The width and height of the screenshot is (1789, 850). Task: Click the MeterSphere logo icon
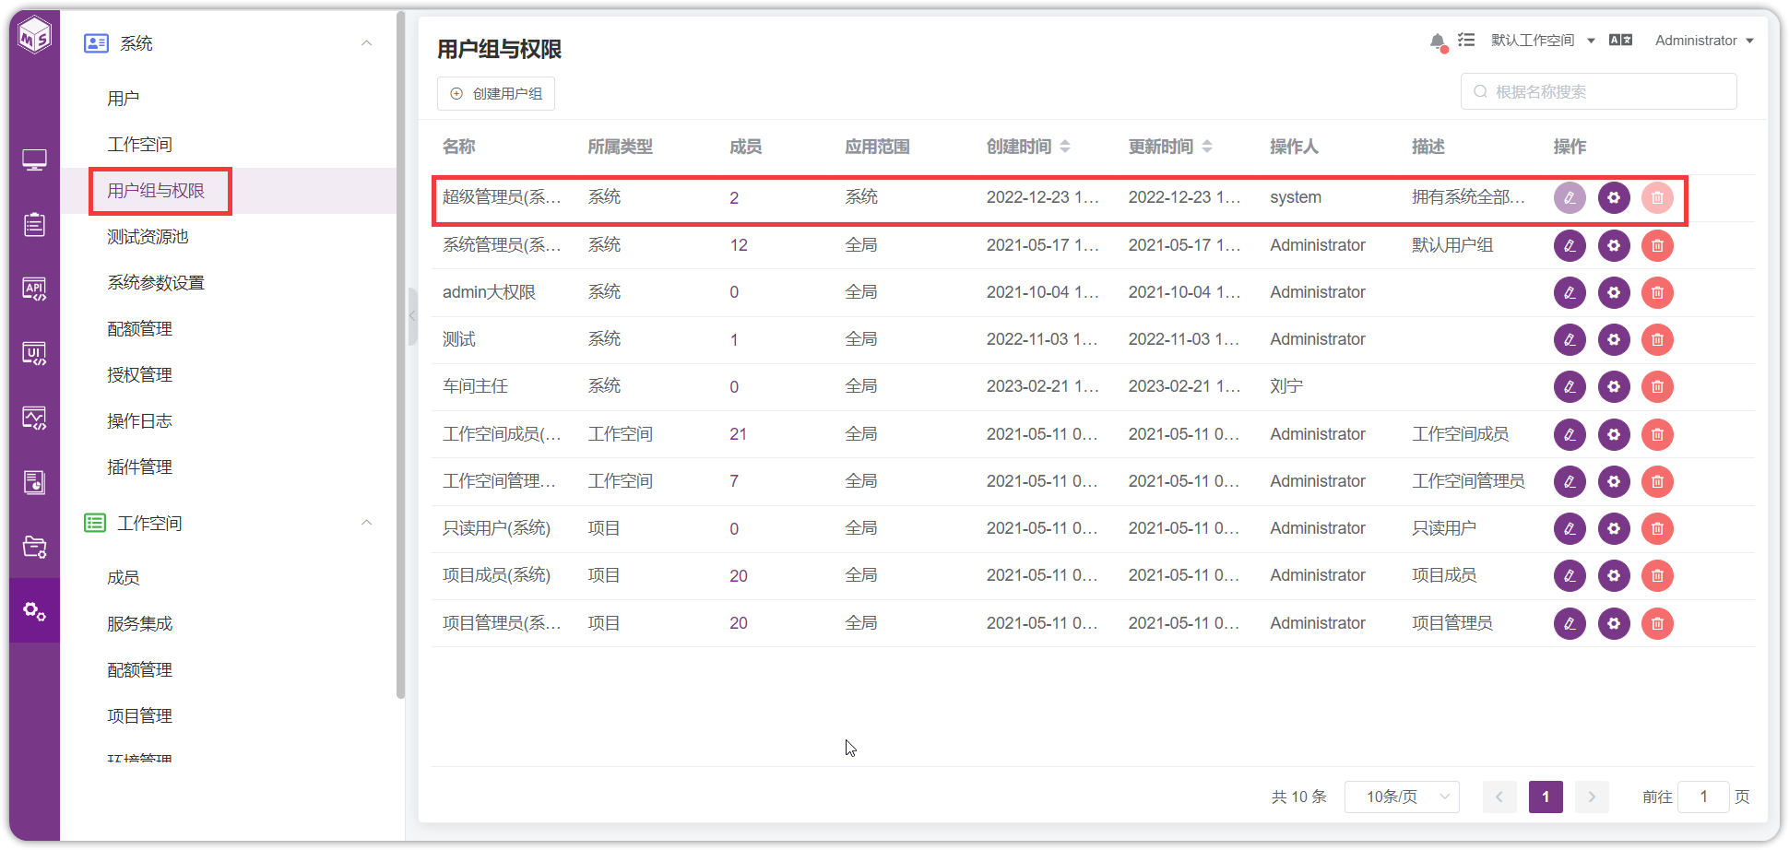[x=35, y=36]
